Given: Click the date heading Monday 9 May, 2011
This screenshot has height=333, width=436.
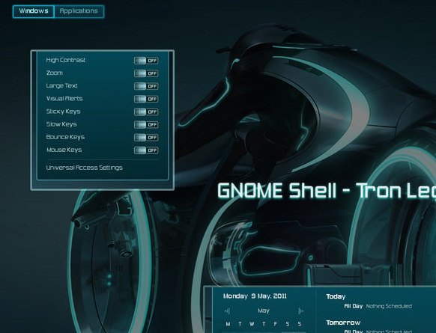Looking at the screenshot, I should tap(255, 296).
